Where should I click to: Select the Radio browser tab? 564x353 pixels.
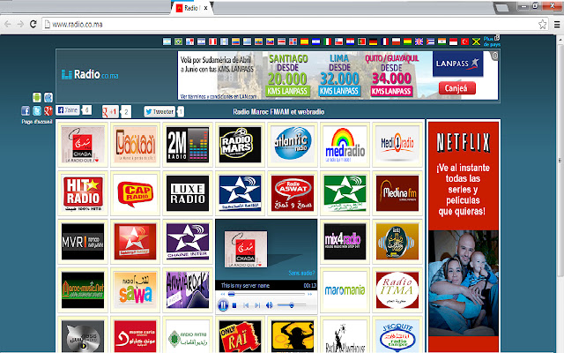pos(191,8)
